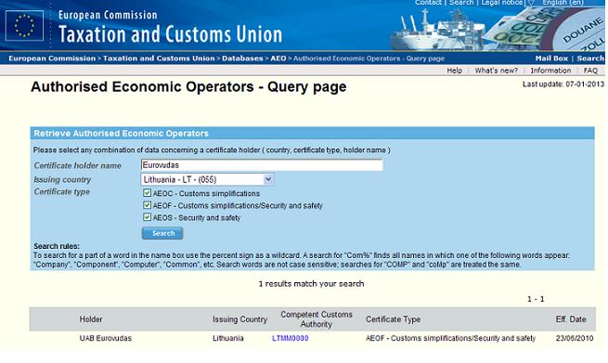This screenshot has width=608, height=363.
Task: Toggle AEOC Customs simplifications checkbox
Action: [x=147, y=193]
